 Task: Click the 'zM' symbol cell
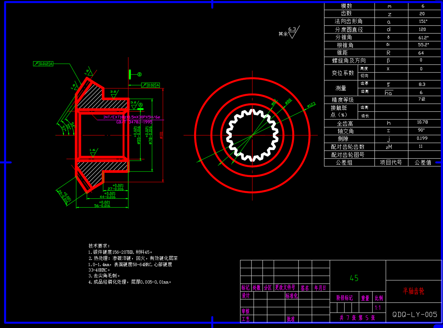(389, 147)
